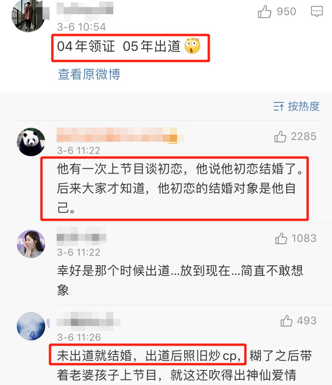View the girl avatar commenter's profile
This screenshot has height=385, width=332.
coord(31,244)
